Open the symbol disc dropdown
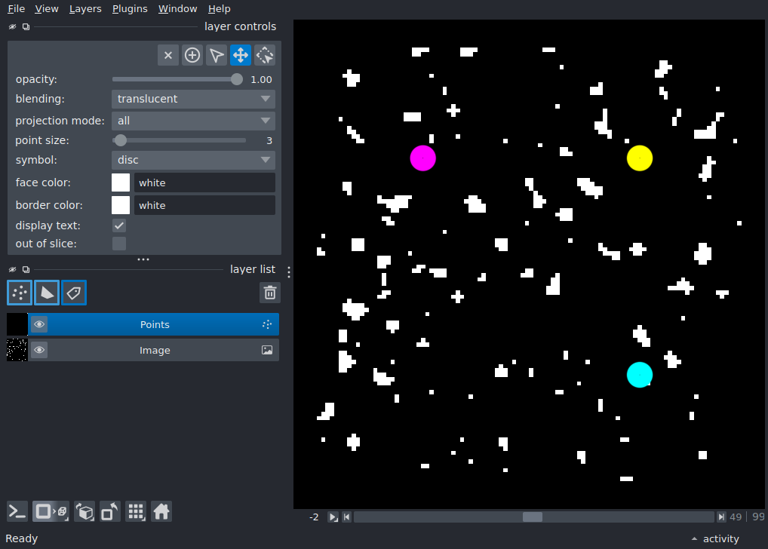This screenshot has height=549, width=768. (193, 160)
